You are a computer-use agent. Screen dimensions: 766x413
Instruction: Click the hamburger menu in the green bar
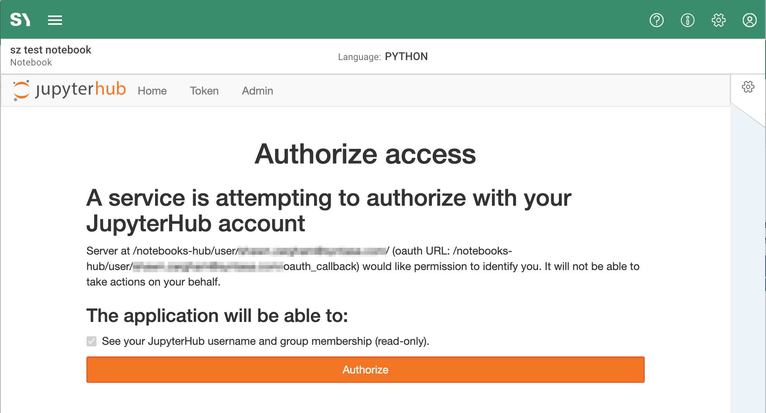(55, 20)
